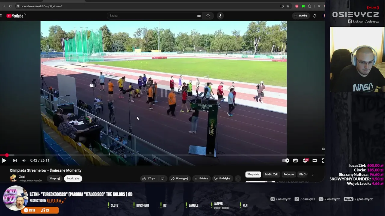The image size is (385, 216).
Task: Open the browser media control icon
Action: (319, 6)
